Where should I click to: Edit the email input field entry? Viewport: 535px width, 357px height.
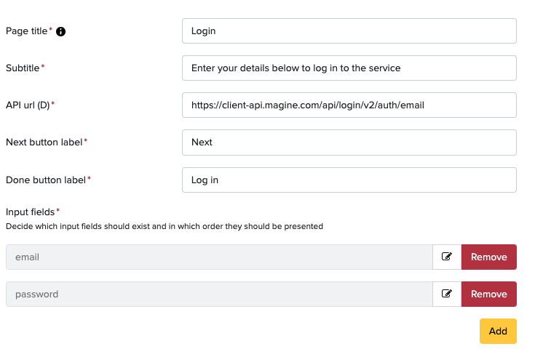pos(447,257)
